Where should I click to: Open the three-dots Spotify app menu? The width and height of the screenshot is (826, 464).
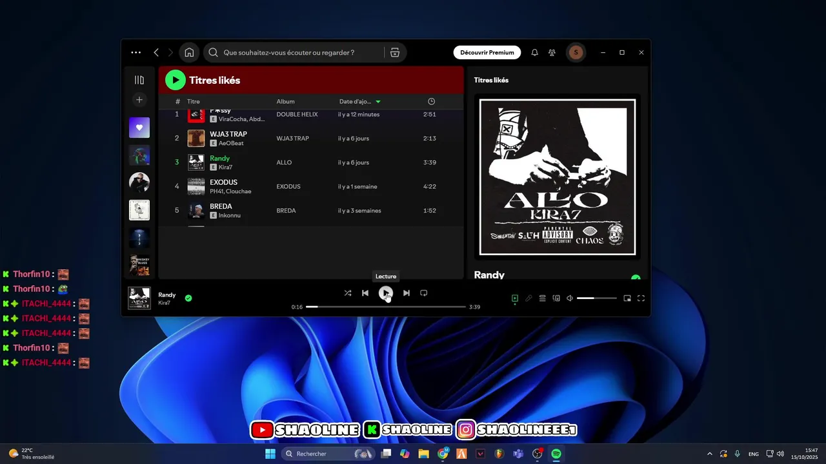[136, 53]
